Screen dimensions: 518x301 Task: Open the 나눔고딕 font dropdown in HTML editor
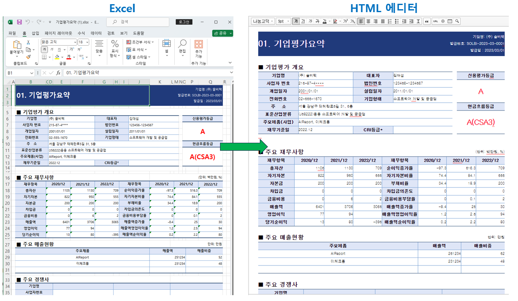[263, 21]
